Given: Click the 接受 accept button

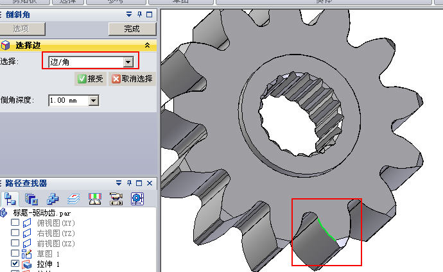Looking at the screenshot, I should point(91,79).
